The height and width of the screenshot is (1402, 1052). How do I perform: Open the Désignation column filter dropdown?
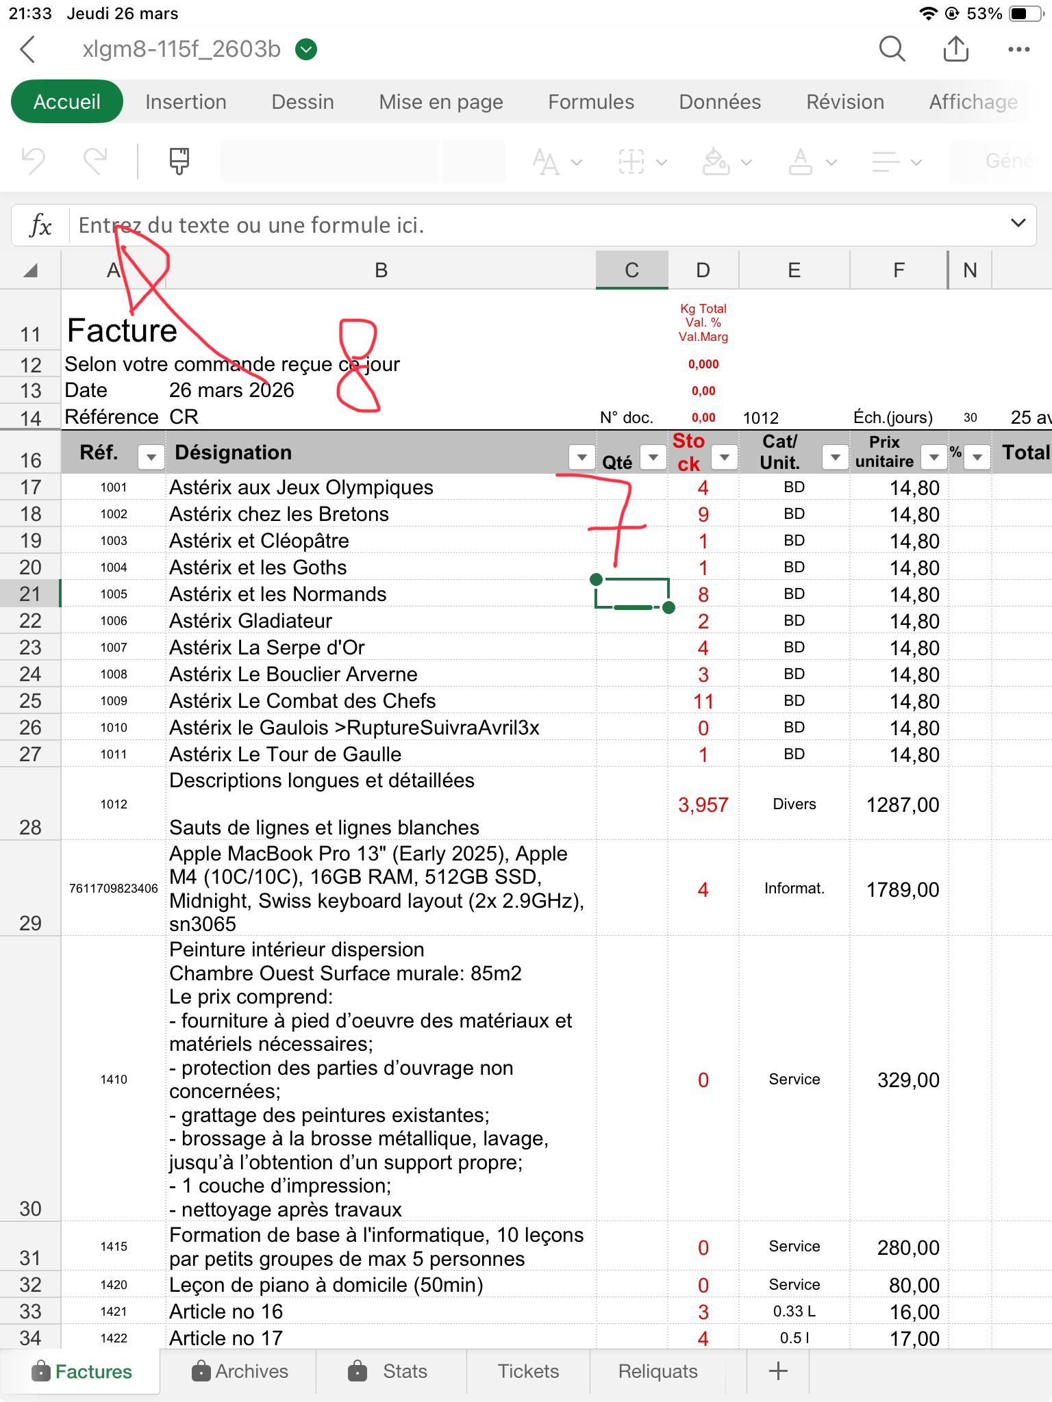(x=581, y=457)
